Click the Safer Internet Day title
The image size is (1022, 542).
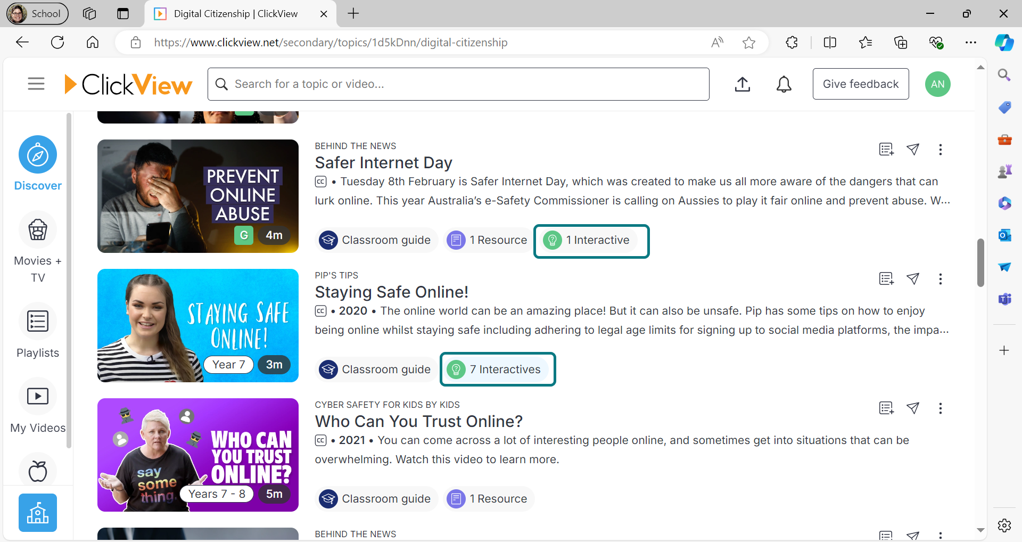point(383,162)
